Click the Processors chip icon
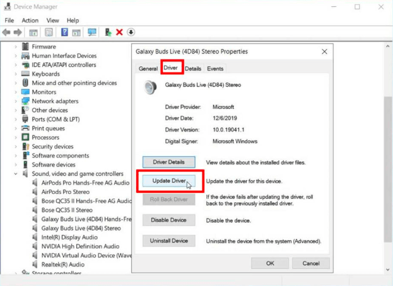This screenshot has height=286, width=393. (25, 137)
